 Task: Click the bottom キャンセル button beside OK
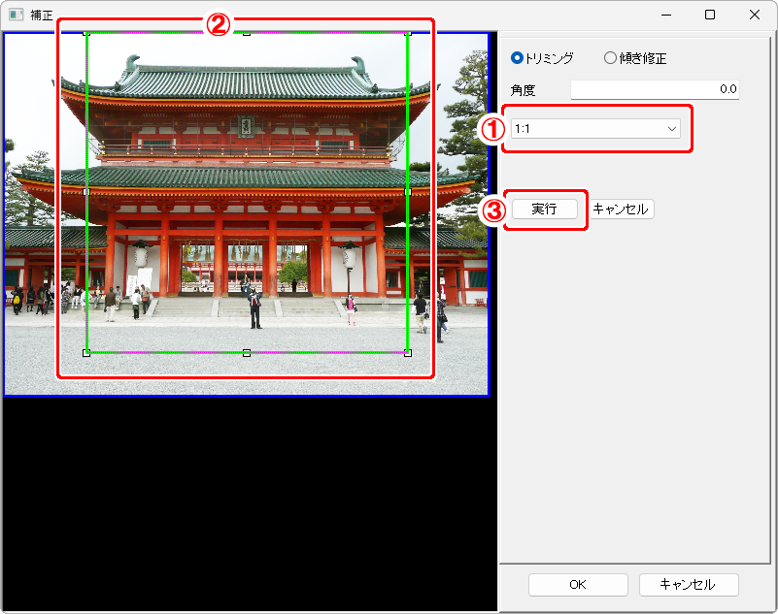[689, 585]
